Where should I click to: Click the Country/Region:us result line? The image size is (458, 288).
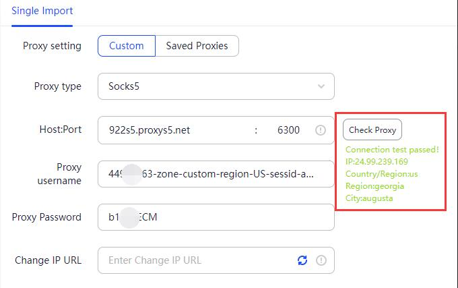[382, 174]
